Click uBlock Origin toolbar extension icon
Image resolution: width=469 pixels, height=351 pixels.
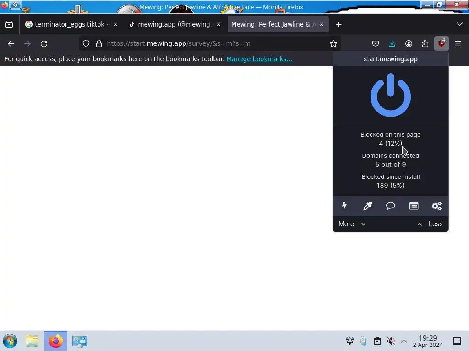click(441, 43)
